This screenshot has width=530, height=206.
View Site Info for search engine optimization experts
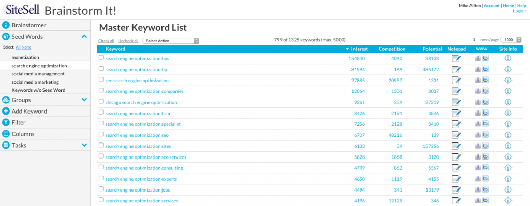(x=508, y=179)
